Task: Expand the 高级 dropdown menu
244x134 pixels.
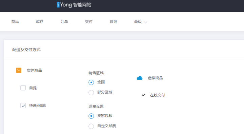Action: click(141, 22)
